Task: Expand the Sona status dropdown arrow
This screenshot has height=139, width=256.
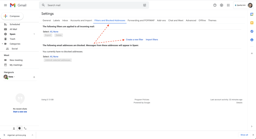Action: 14,77
